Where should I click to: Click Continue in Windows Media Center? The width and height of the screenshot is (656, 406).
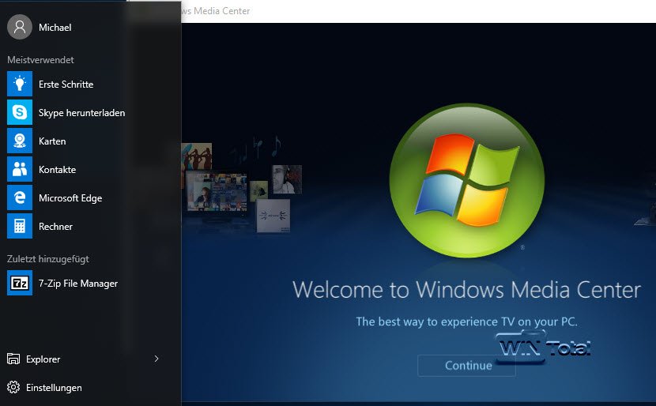[466, 366]
